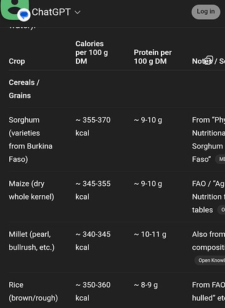Tap the Maize dry whole kernel cell
This screenshot has height=308, width=225.
click(x=31, y=190)
